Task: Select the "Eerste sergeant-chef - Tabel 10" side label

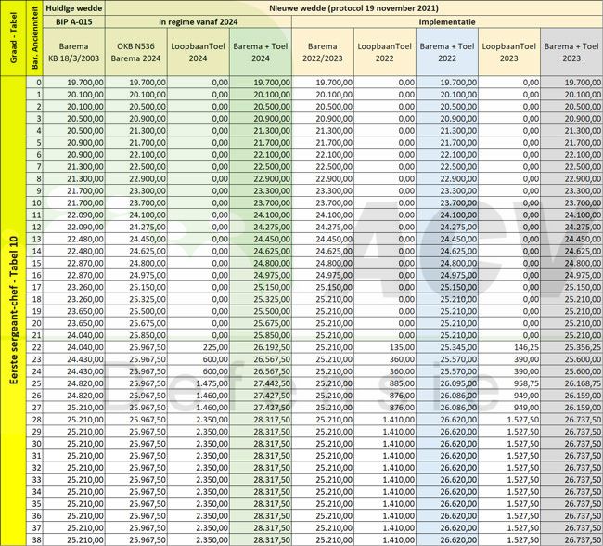Action: click(x=14, y=311)
